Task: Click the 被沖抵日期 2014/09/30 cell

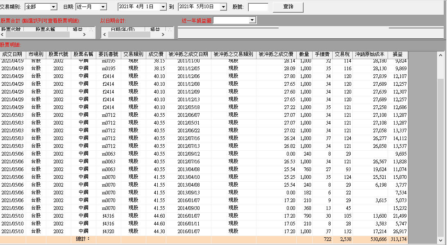Action: point(188,208)
